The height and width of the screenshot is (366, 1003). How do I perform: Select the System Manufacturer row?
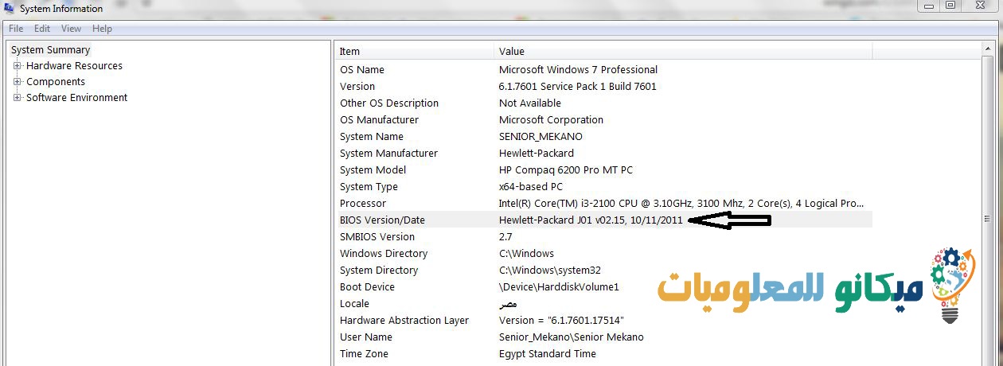pos(603,154)
